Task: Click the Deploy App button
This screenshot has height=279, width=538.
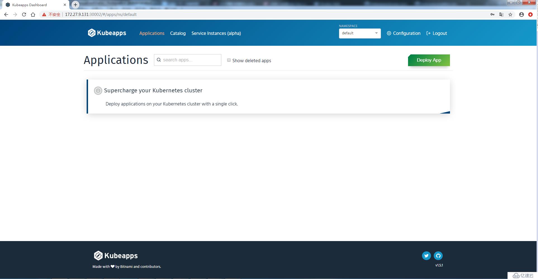Action: pos(429,60)
